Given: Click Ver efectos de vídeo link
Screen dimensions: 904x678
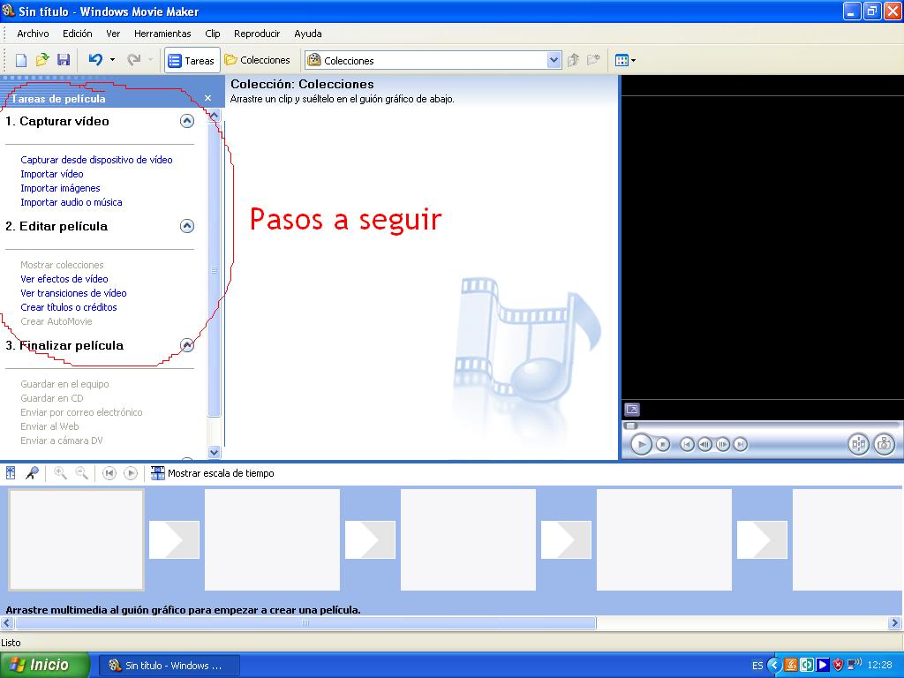Looking at the screenshot, I should (x=64, y=279).
